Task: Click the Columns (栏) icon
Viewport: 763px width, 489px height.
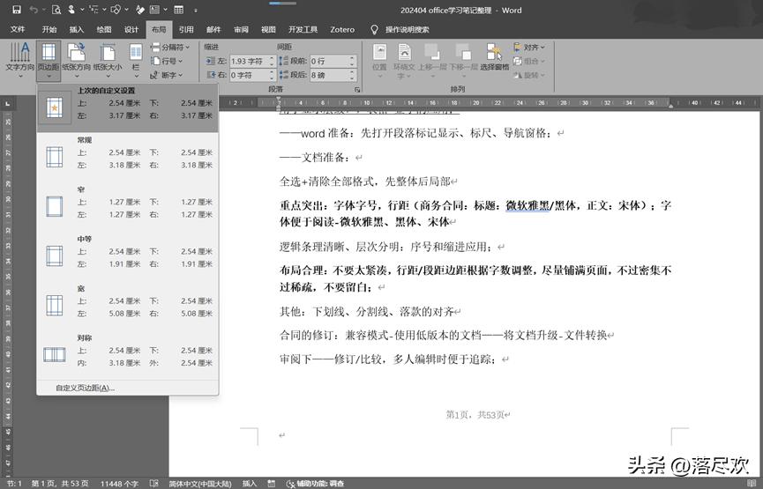Action: point(136,58)
